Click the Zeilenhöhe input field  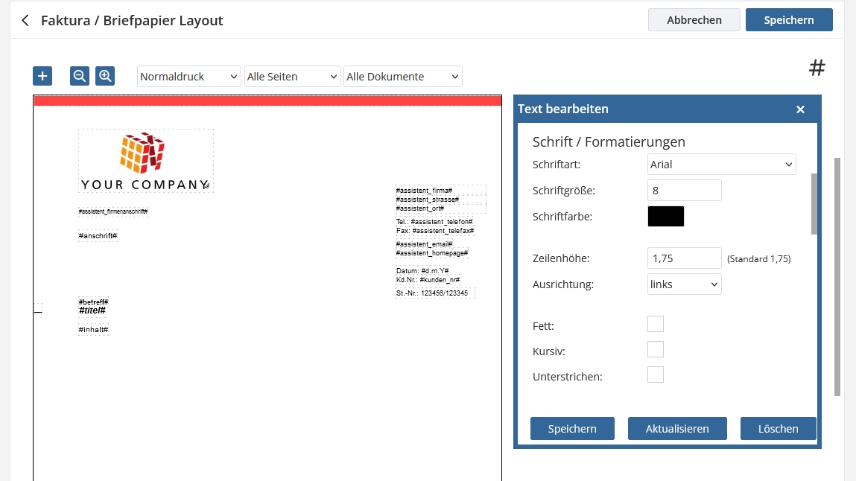[684, 258]
